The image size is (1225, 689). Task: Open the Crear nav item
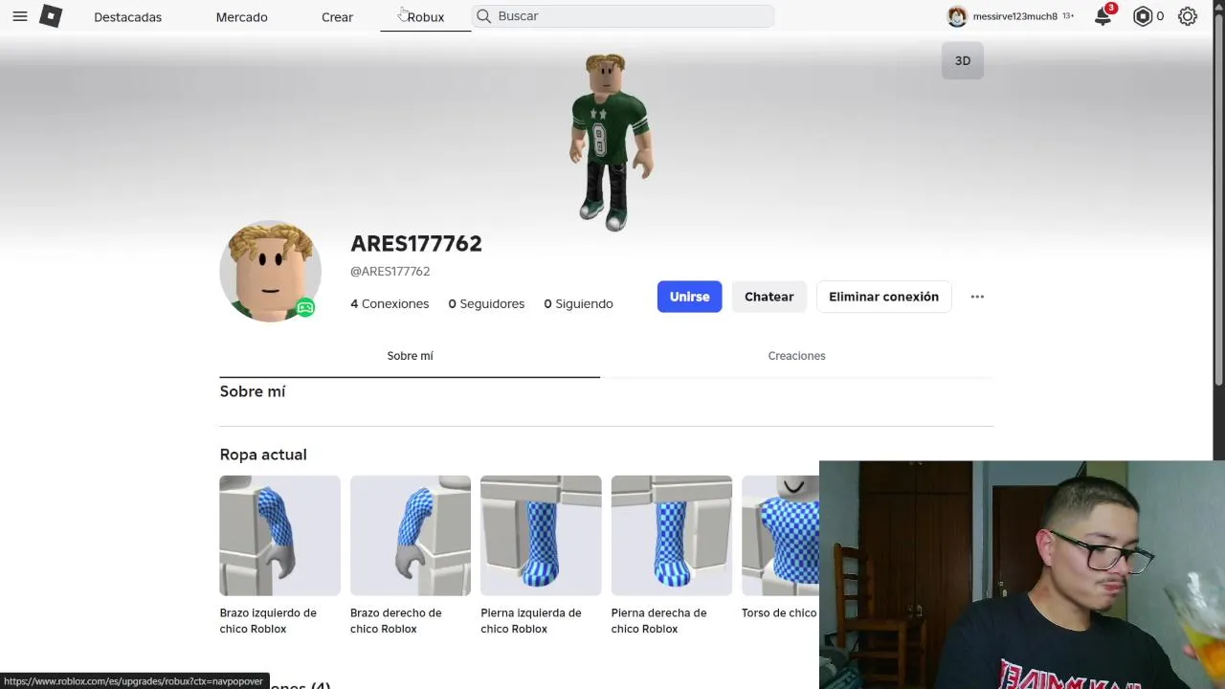click(337, 16)
